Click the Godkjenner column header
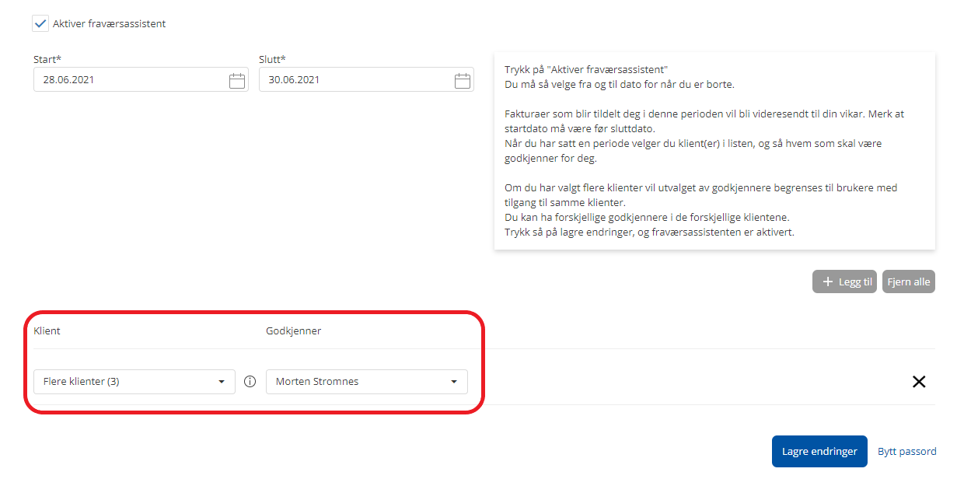Image resolution: width=964 pixels, height=479 pixels. click(293, 331)
